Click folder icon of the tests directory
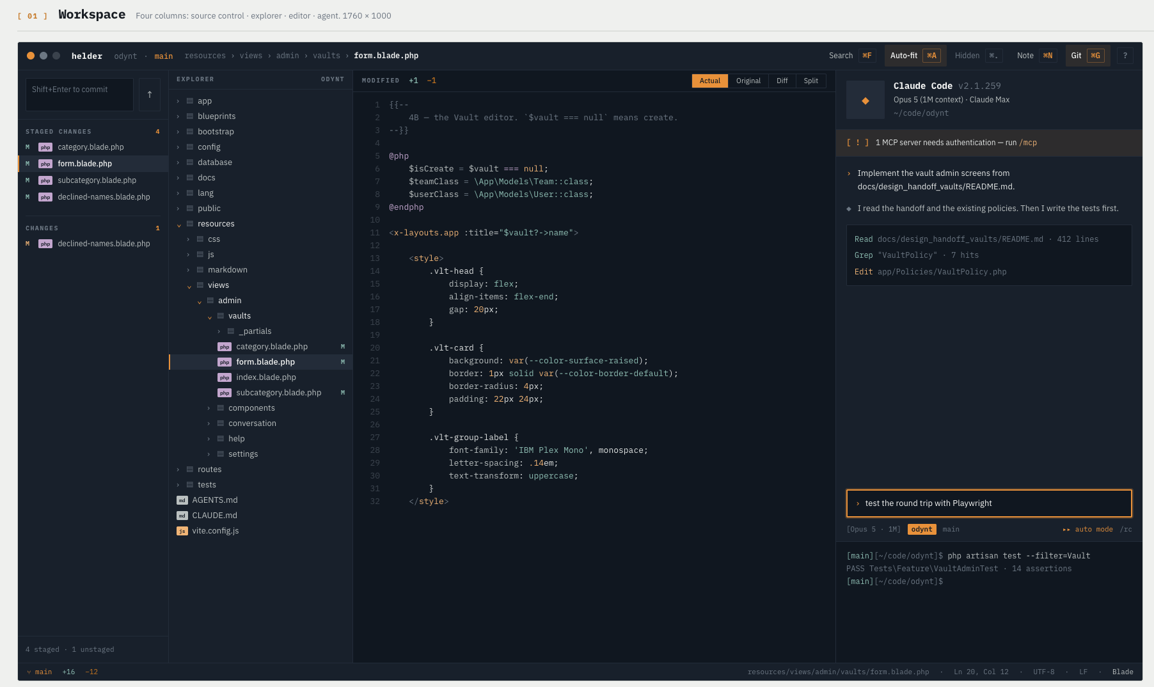1154x687 pixels. tap(190, 485)
